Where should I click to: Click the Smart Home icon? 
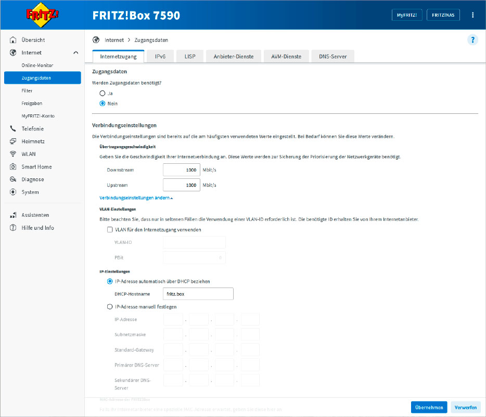13,167
